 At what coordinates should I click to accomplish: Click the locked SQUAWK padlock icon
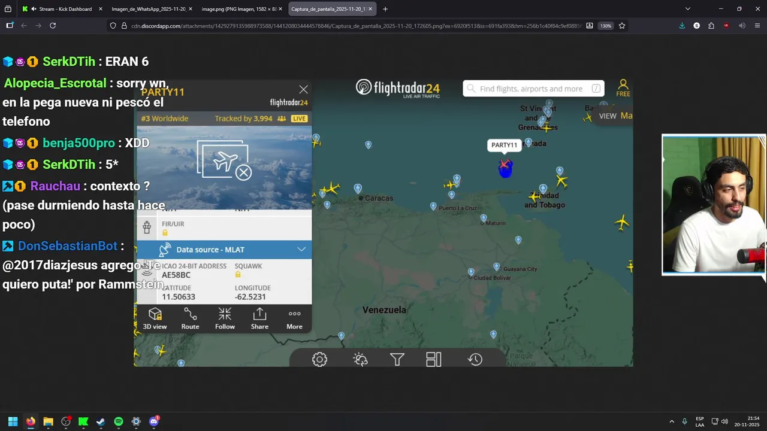[x=238, y=275]
